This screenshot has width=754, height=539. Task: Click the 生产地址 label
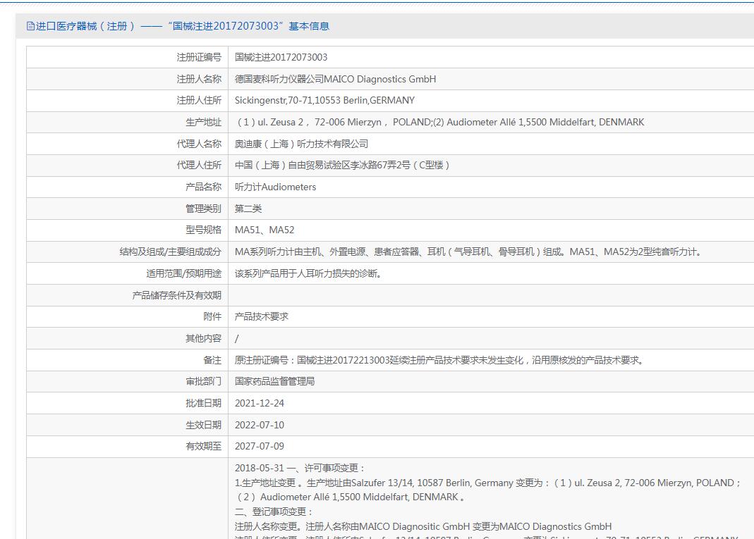203,122
